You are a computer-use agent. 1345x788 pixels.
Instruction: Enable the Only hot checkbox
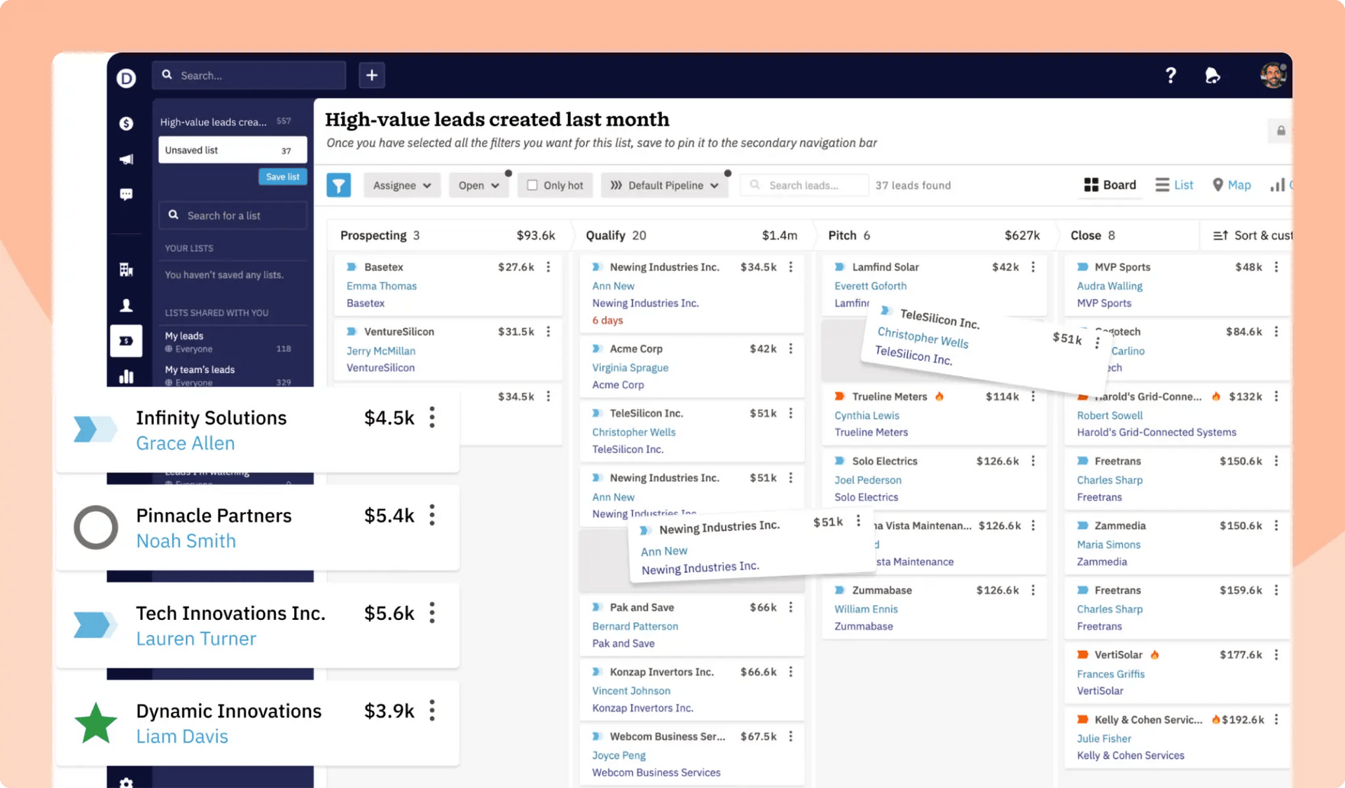click(533, 185)
